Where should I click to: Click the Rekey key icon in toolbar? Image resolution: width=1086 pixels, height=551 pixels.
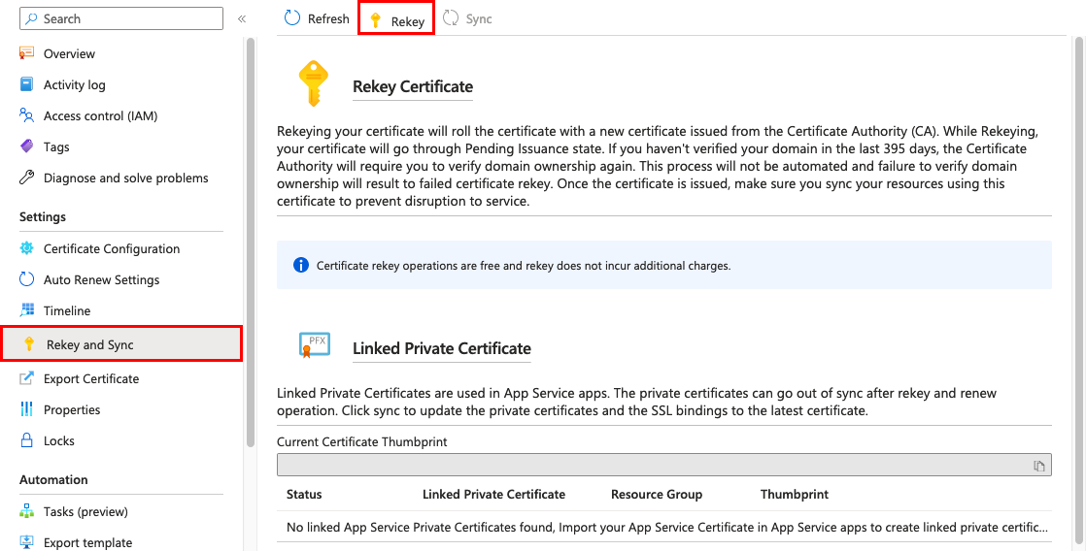coord(376,20)
